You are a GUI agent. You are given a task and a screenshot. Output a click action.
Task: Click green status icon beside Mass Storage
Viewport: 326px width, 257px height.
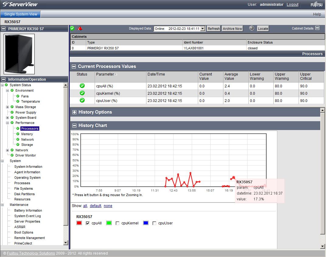pos(12,107)
